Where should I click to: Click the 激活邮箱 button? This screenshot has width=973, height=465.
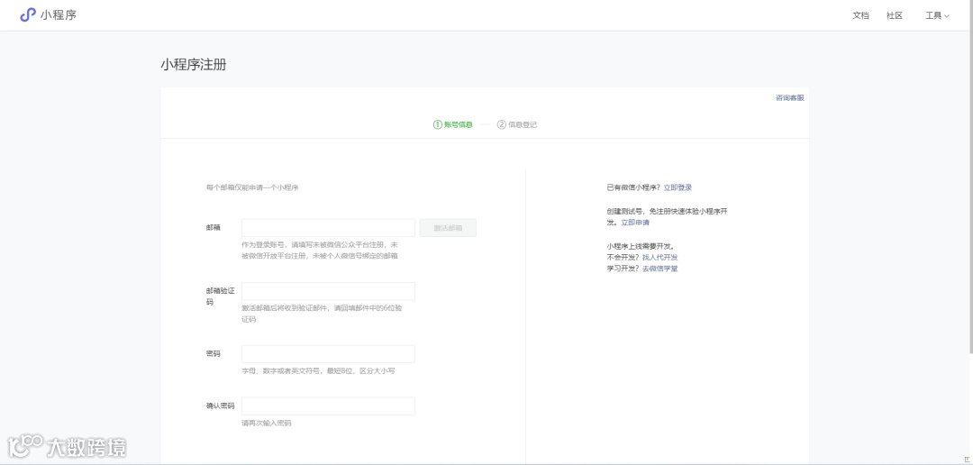448,228
